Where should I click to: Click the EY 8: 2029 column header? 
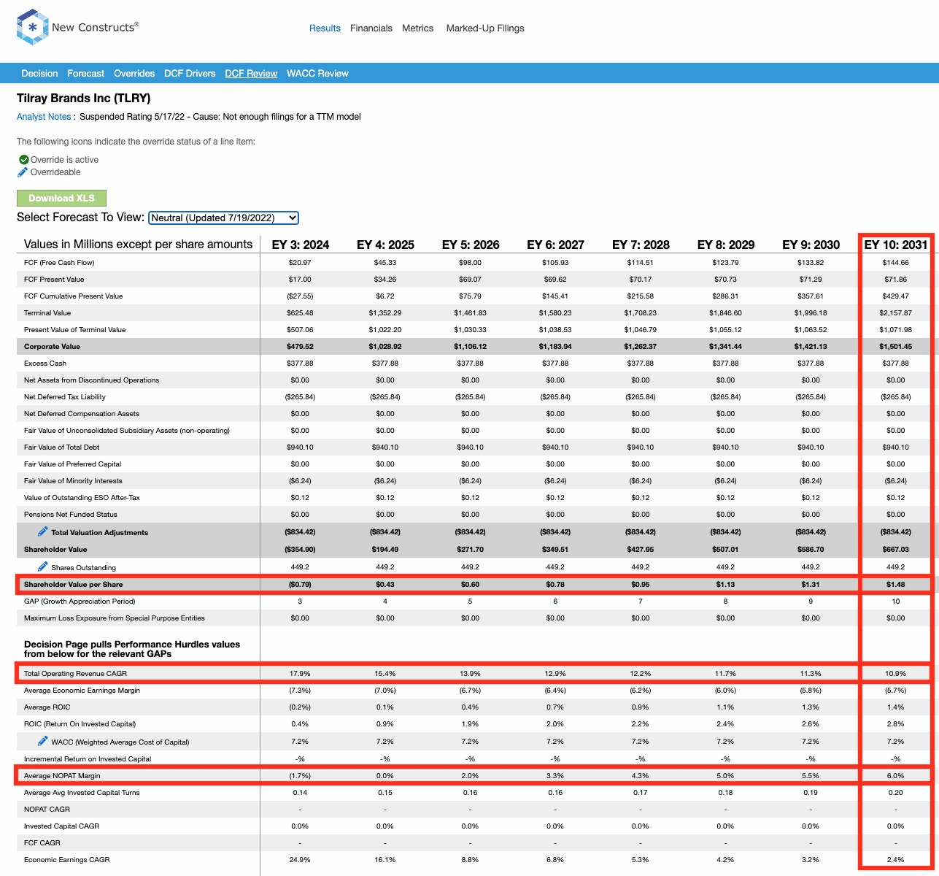[726, 245]
